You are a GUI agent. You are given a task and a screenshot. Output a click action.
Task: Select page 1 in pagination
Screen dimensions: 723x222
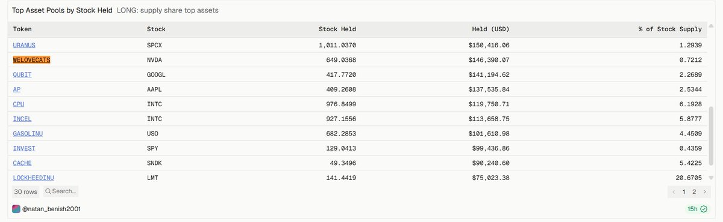(x=684, y=192)
